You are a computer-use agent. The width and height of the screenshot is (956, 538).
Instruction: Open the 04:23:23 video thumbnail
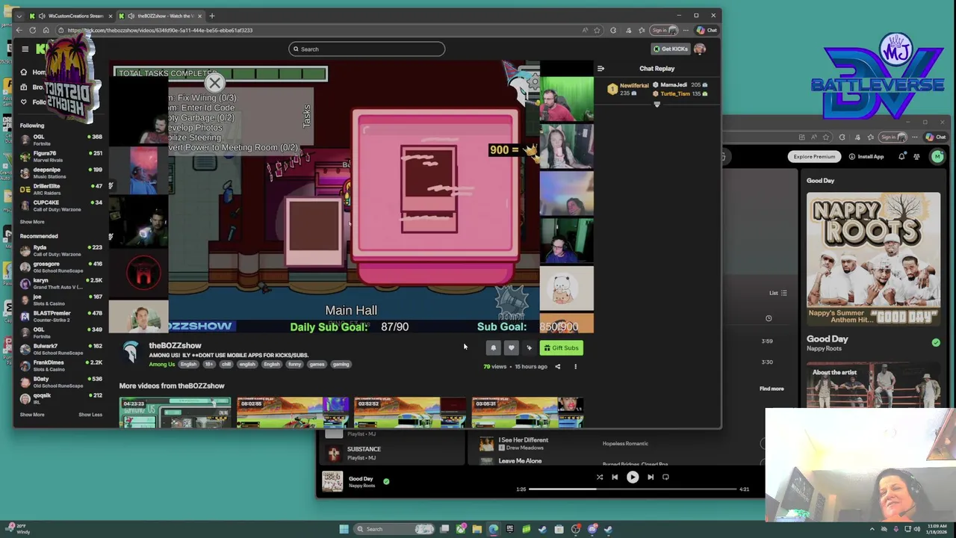(x=175, y=413)
